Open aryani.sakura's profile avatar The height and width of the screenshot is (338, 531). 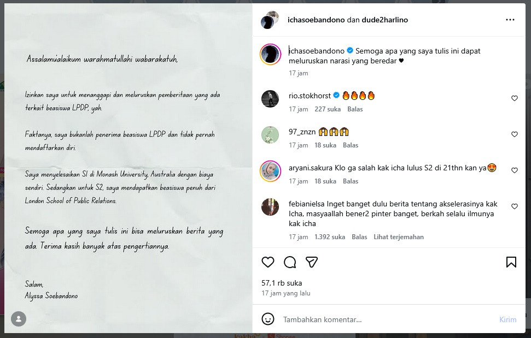[270, 171]
